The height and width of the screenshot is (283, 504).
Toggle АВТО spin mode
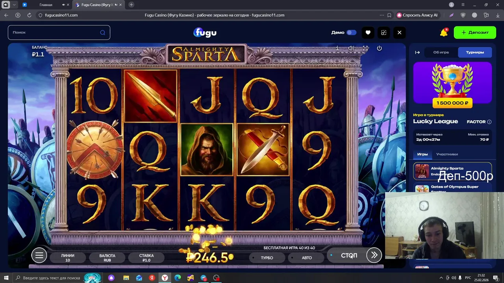click(x=307, y=258)
